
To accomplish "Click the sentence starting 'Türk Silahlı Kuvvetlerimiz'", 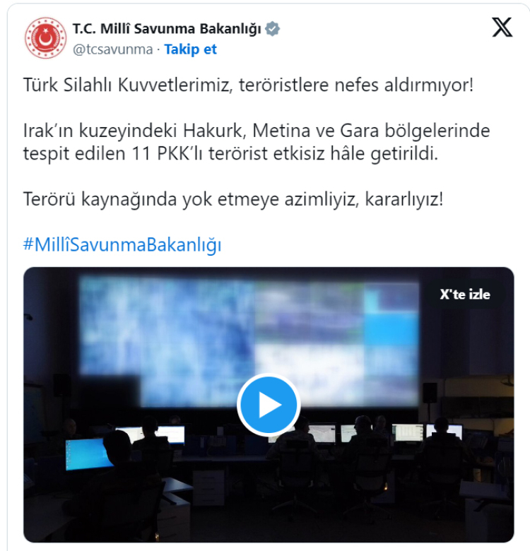I will click(248, 85).
